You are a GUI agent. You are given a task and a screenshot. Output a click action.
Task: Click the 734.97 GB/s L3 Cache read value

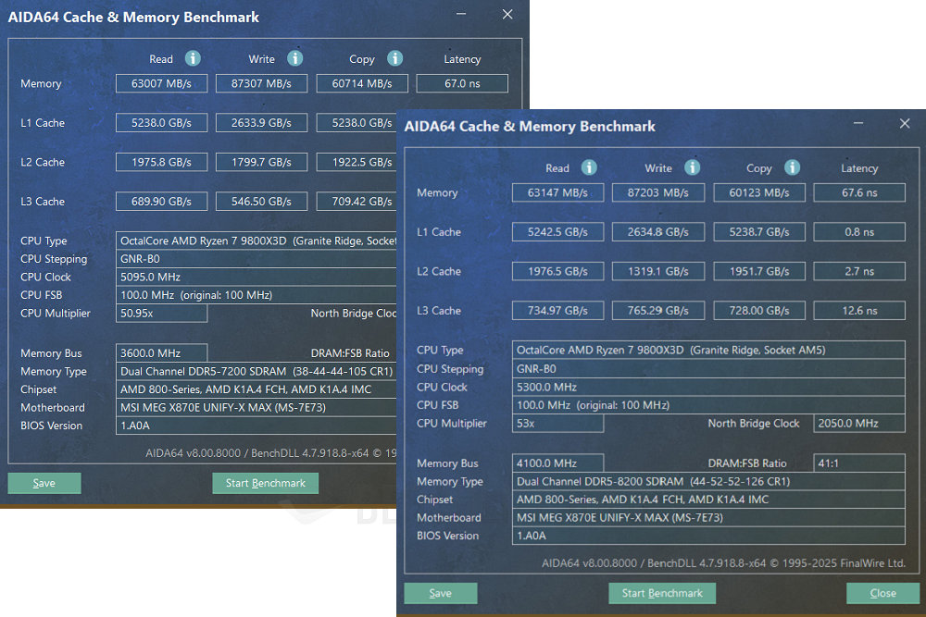tap(557, 311)
